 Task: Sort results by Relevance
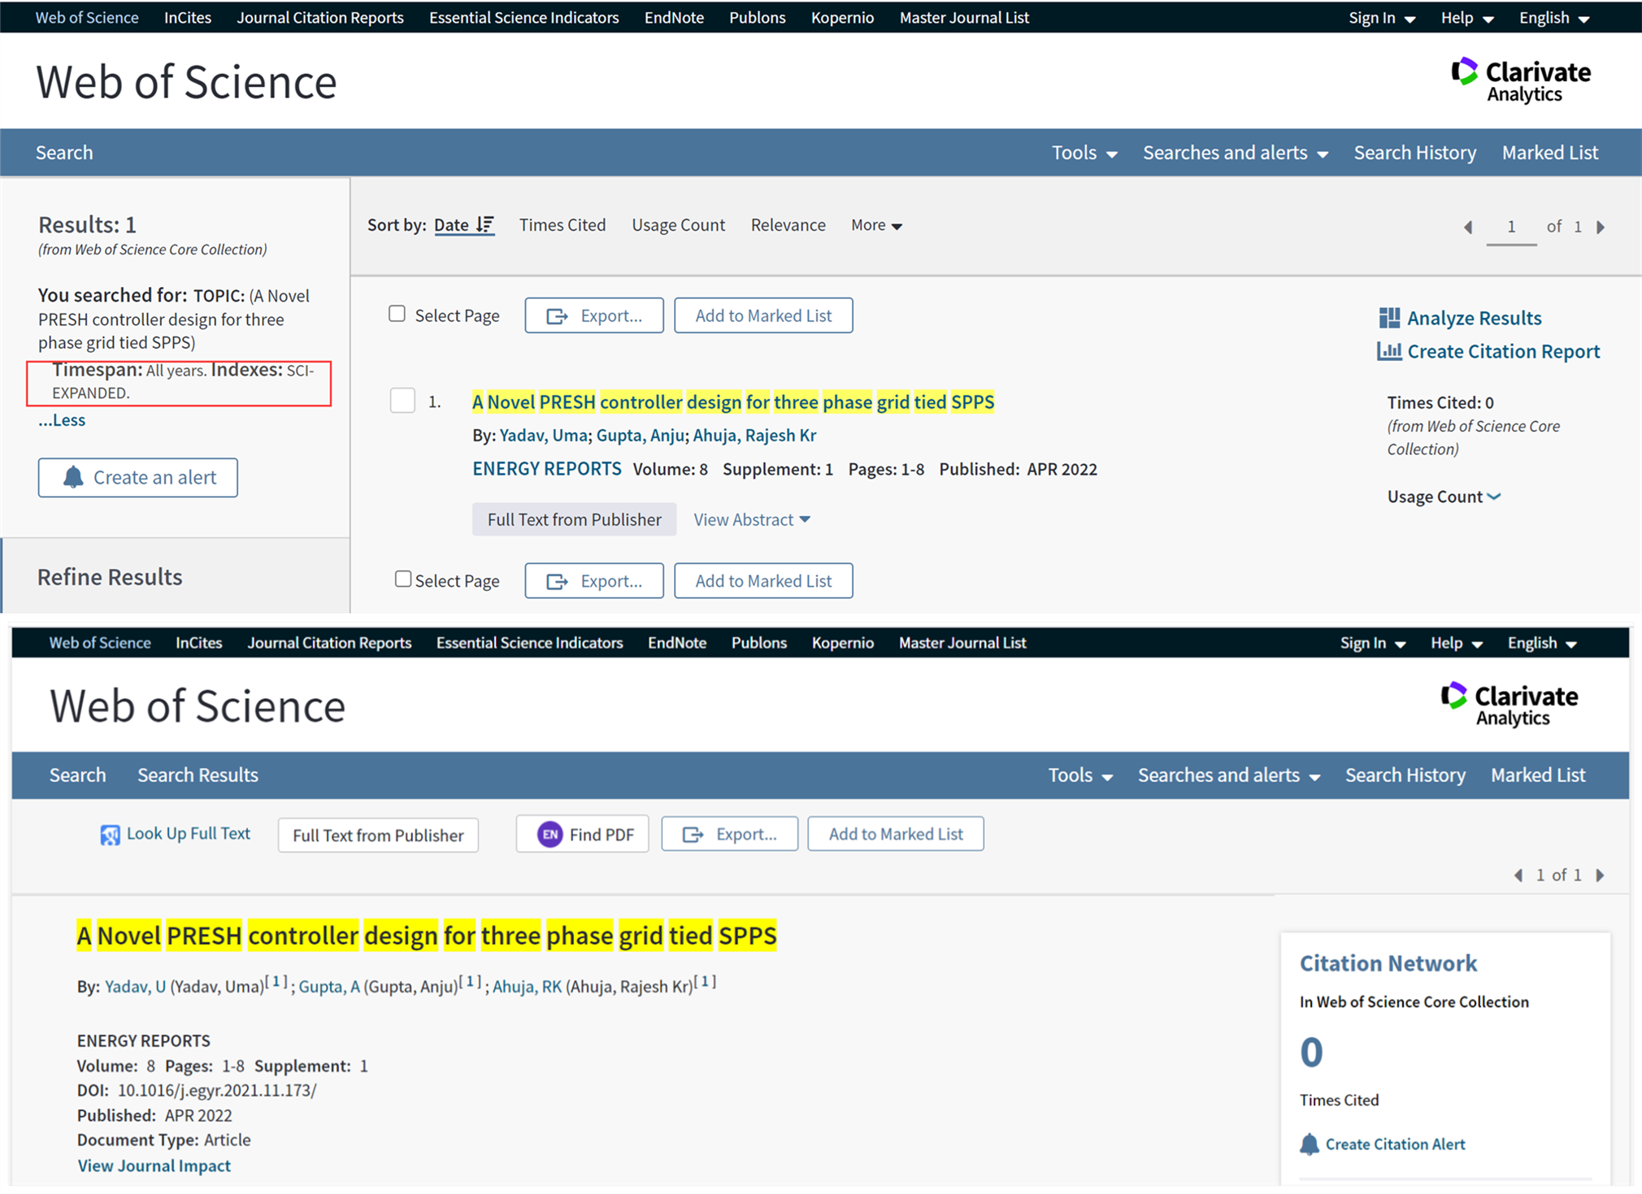tap(788, 225)
